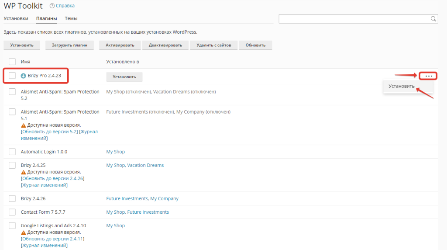Click Future Investments (отключен), My Company (отключен) text
Image resolution: width=447 pixels, height=250 pixels.
click(168, 112)
